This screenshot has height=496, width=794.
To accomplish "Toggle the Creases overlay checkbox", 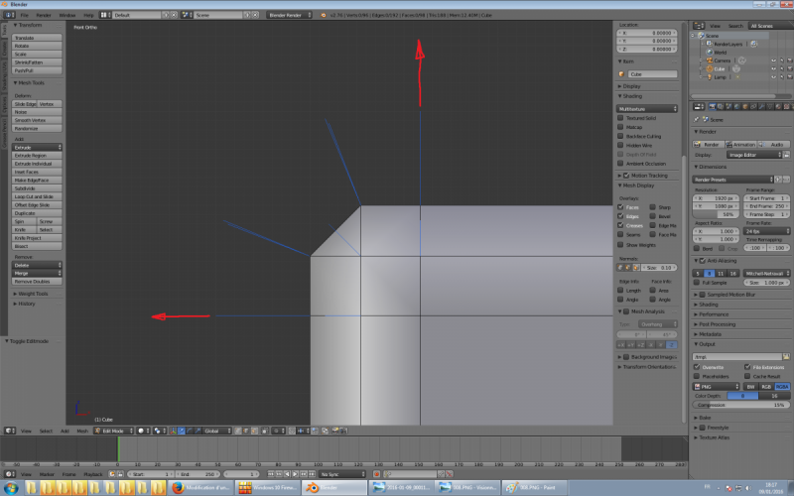I will point(620,225).
